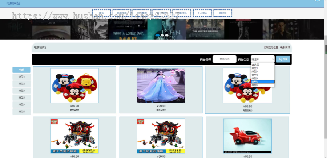This screenshot has width=327, height=158.
Task: Click product title 商品名称2
Action: [x=161, y=110]
